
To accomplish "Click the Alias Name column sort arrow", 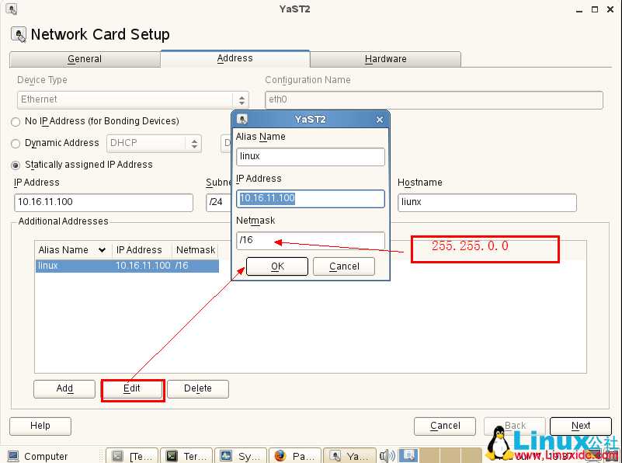I will (x=103, y=250).
